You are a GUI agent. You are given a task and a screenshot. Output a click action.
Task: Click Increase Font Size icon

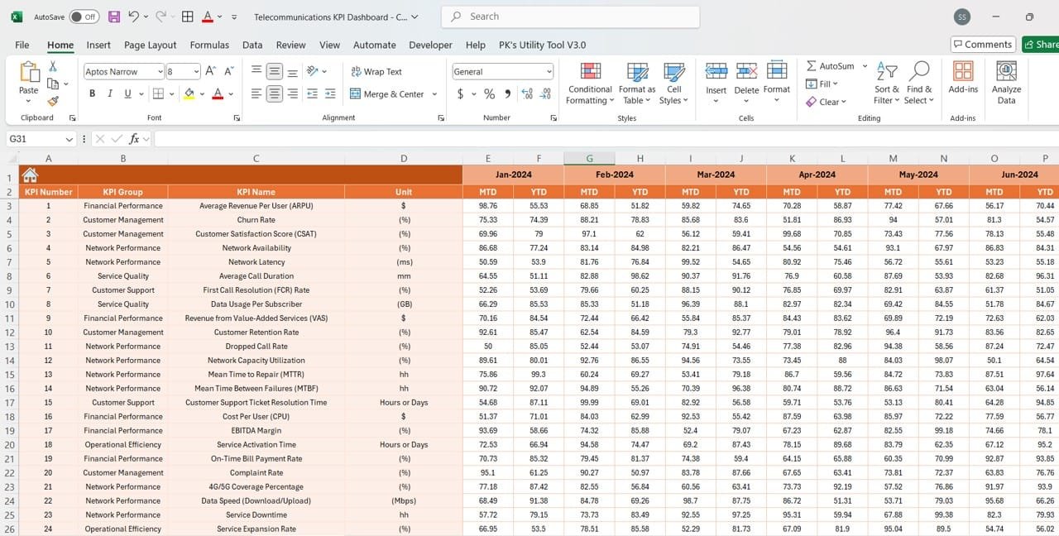pos(211,72)
